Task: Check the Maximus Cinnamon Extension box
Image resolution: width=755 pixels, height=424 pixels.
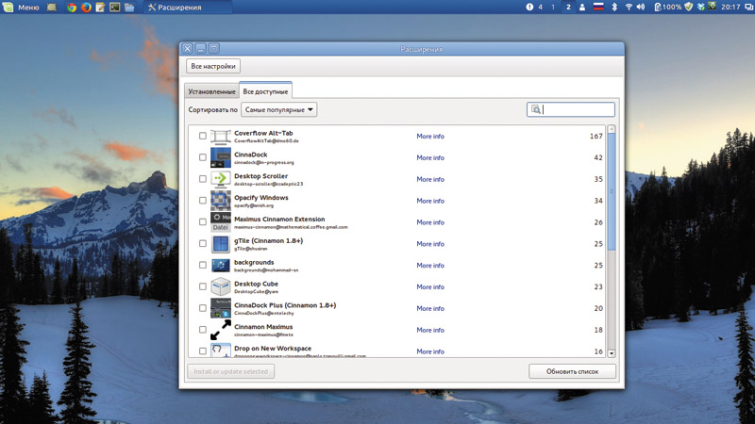Action: pyautogui.click(x=203, y=222)
